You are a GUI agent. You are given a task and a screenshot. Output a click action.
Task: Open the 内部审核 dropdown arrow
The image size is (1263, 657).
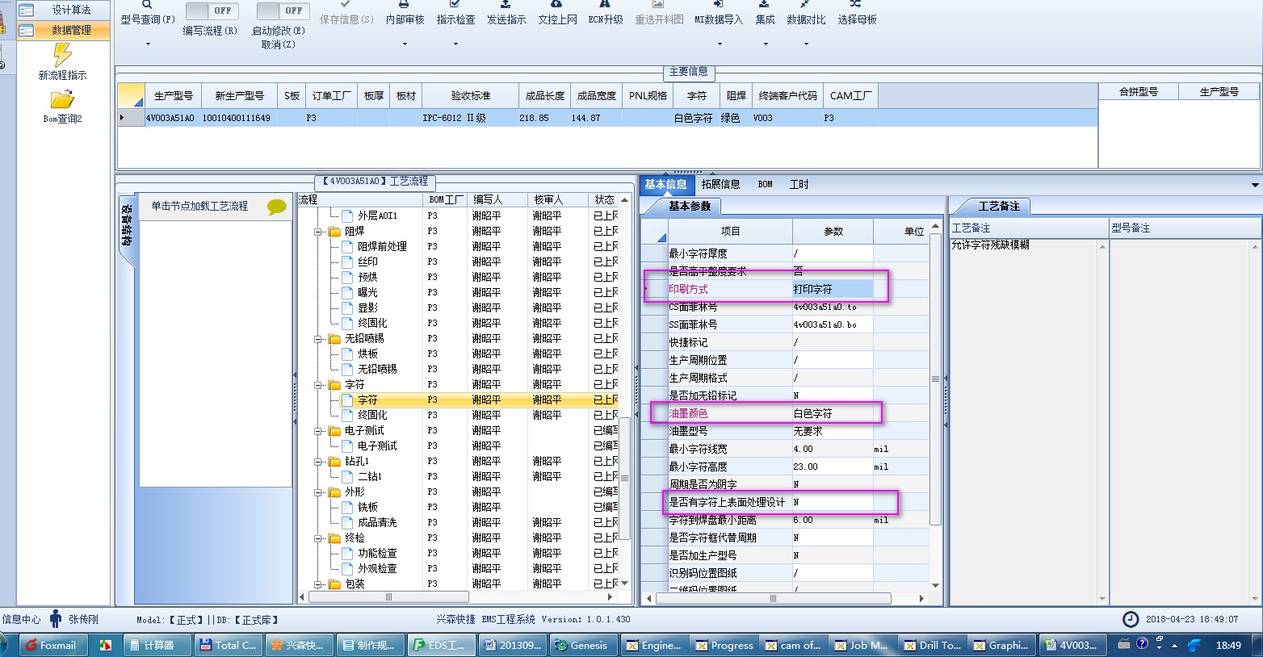(x=405, y=44)
